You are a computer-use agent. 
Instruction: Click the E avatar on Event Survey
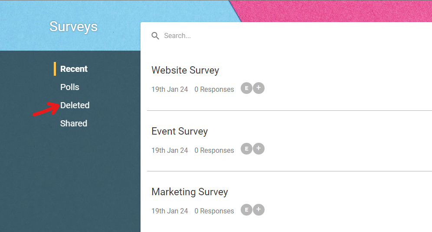[247, 149]
